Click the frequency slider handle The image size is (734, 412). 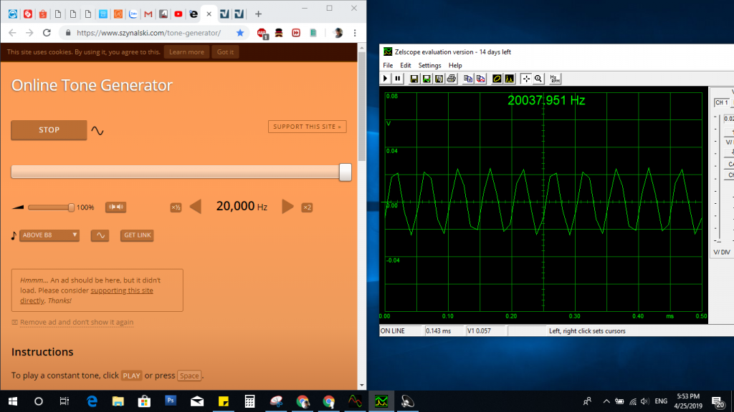345,172
